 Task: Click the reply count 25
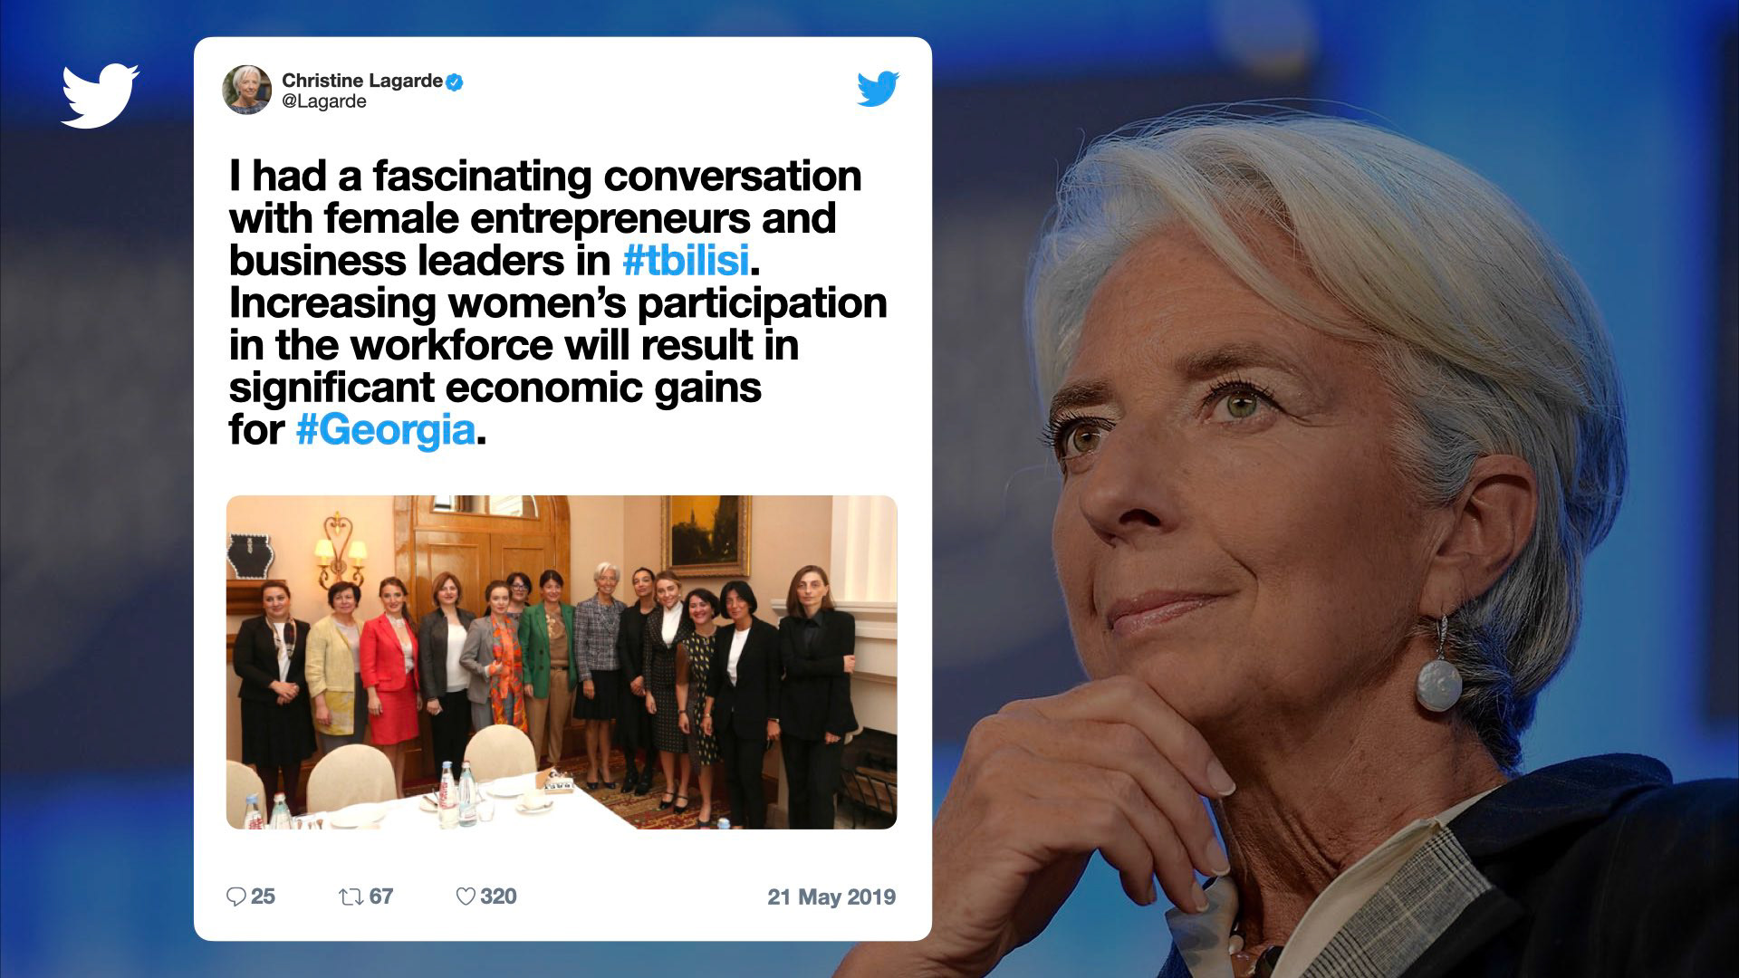click(x=263, y=896)
